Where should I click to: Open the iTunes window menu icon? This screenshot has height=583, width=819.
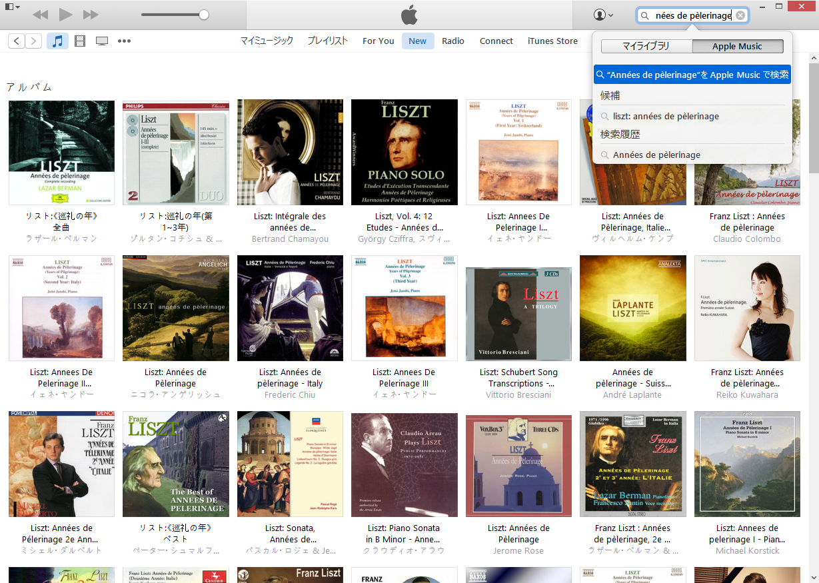click(12, 7)
